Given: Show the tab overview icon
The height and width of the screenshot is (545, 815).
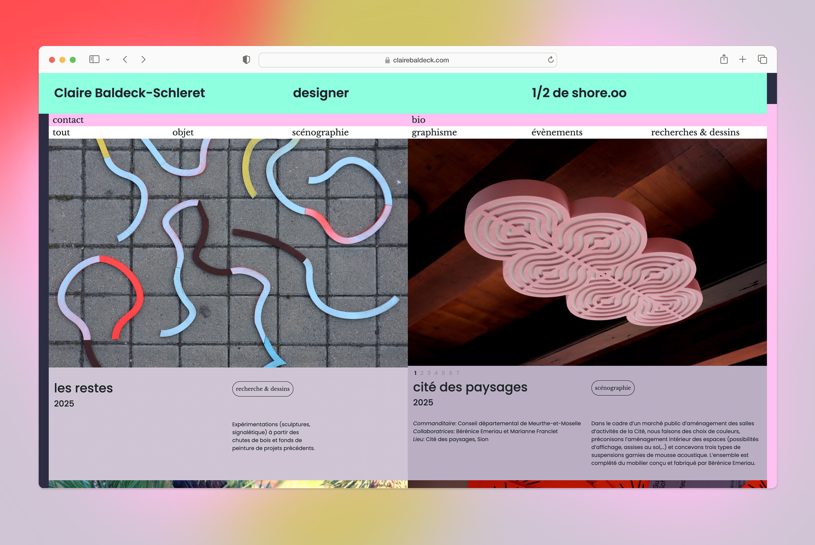Looking at the screenshot, I should [762, 59].
